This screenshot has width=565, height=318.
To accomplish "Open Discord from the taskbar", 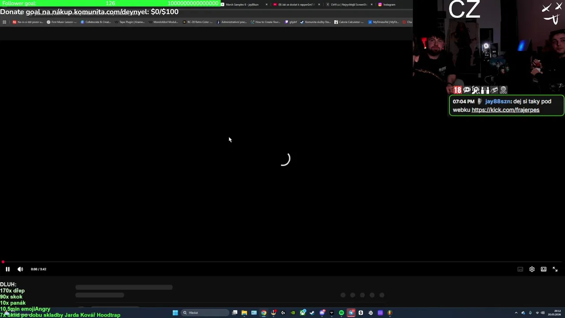I will 322,313.
